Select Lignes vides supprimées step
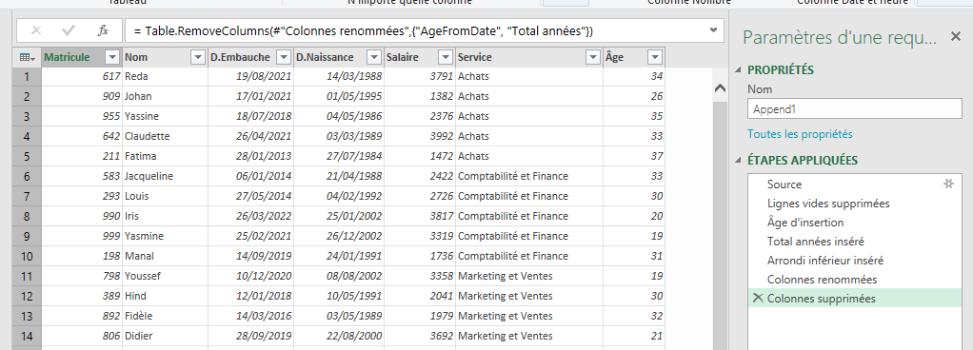Screen dimensions: 973x350 (855, 204)
